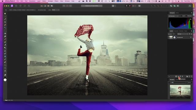This screenshot has width=196, height=110.
Task: Toggle Edit All Layers icon
Action: pos(169,76)
